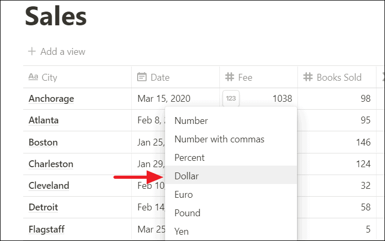Pick Euro in the format list
This screenshot has height=241, width=385.
coord(231,195)
